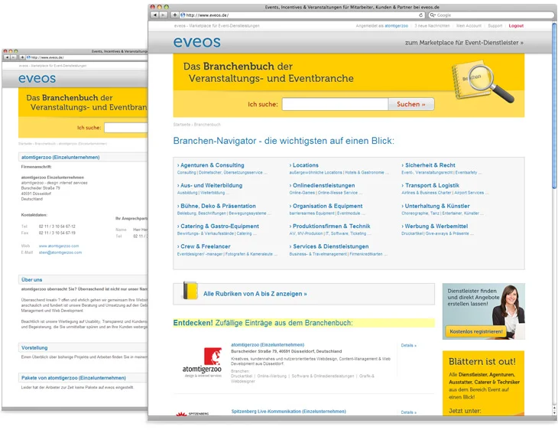Open Support in top navigation

pos(495,25)
